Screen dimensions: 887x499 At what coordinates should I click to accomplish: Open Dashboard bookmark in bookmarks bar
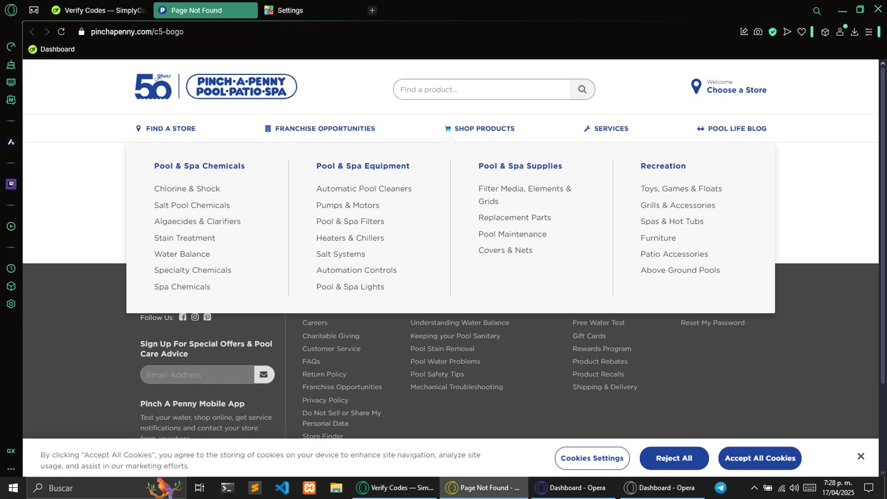click(x=51, y=49)
